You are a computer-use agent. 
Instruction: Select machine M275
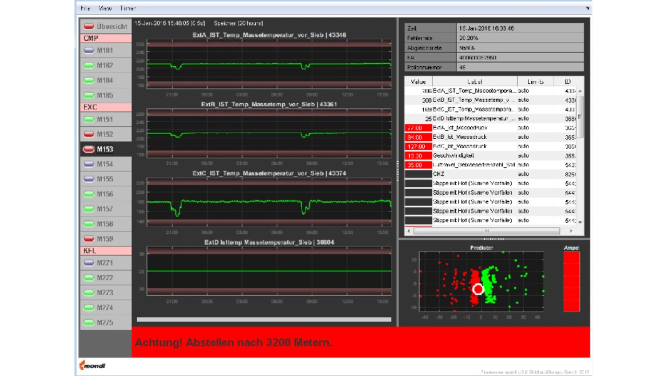click(x=105, y=322)
